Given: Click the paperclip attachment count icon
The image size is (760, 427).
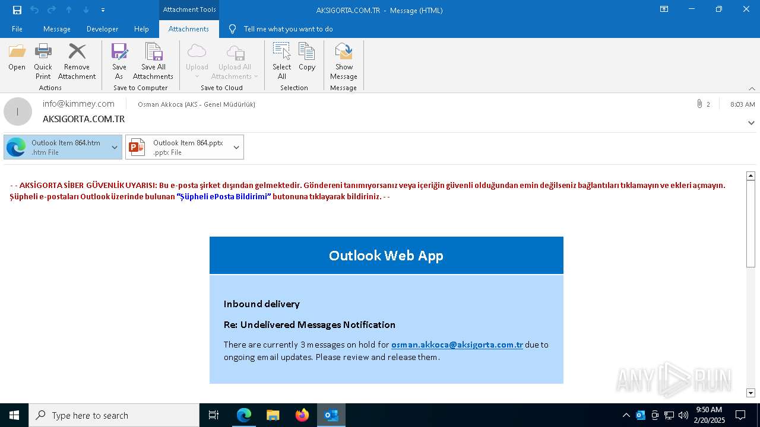Looking at the screenshot, I should (699, 104).
